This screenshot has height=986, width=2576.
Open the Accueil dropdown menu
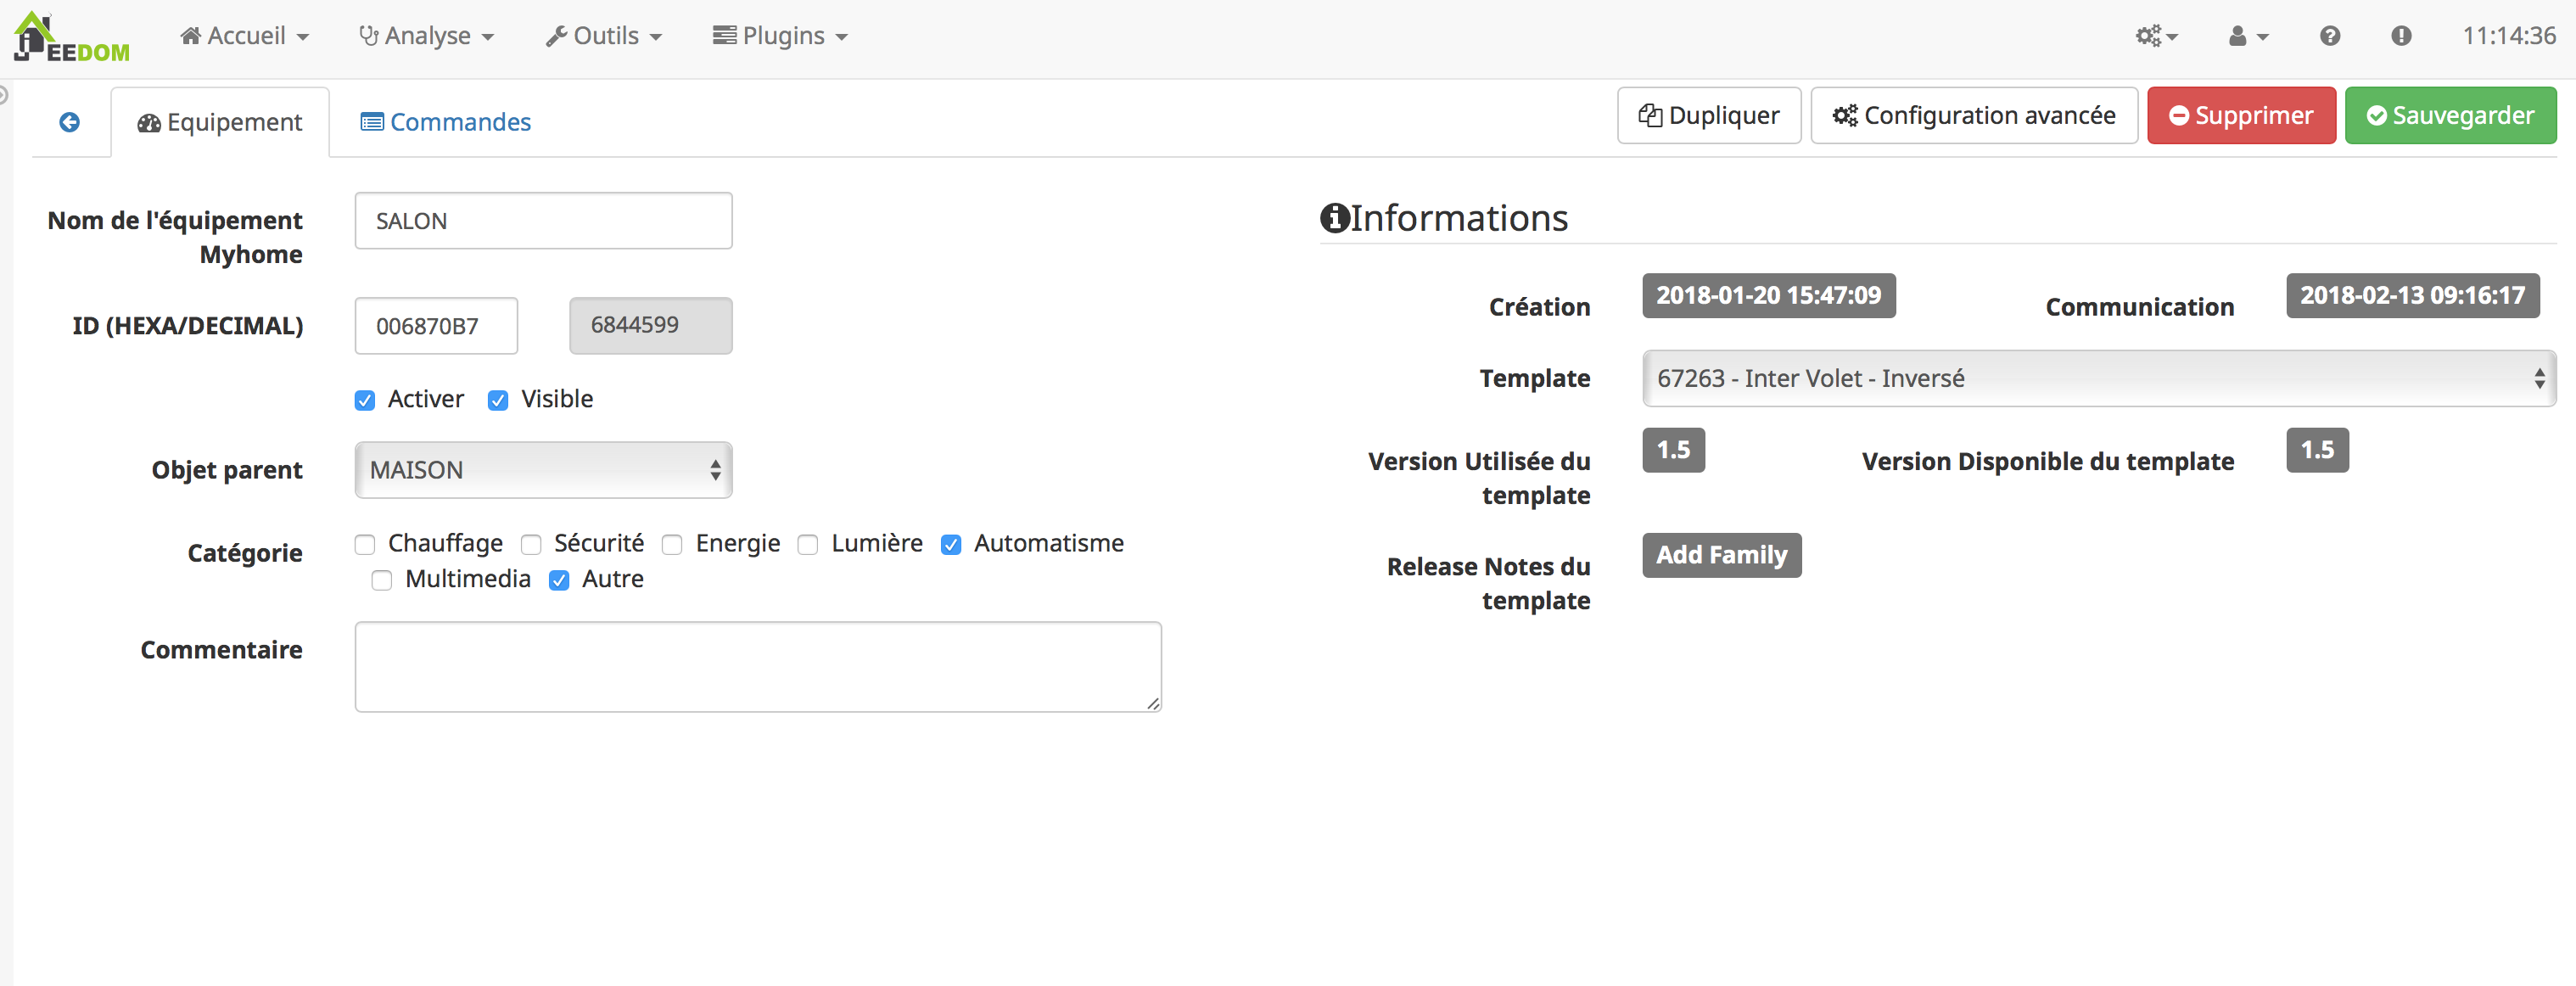244,35
